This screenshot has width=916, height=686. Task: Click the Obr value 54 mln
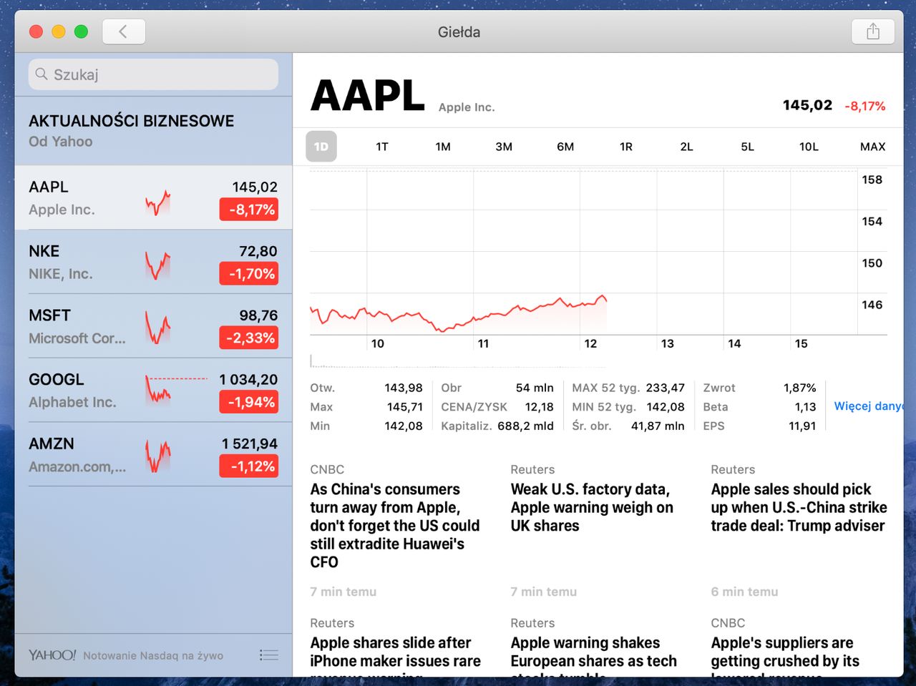tap(535, 388)
